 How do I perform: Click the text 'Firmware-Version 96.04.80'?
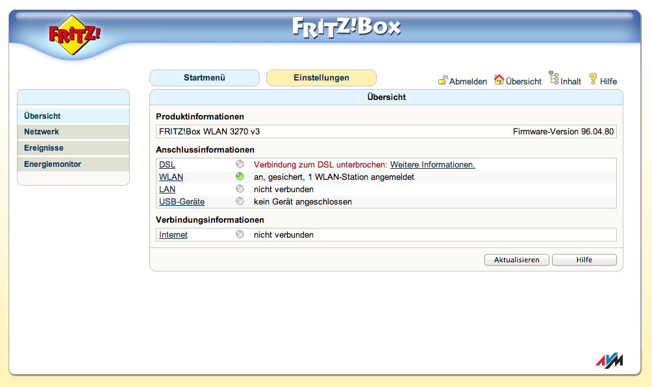563,131
